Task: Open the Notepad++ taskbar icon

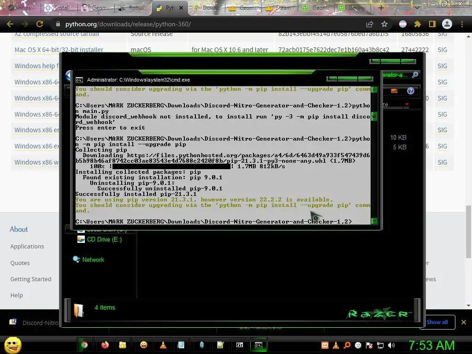Action: click(220, 345)
